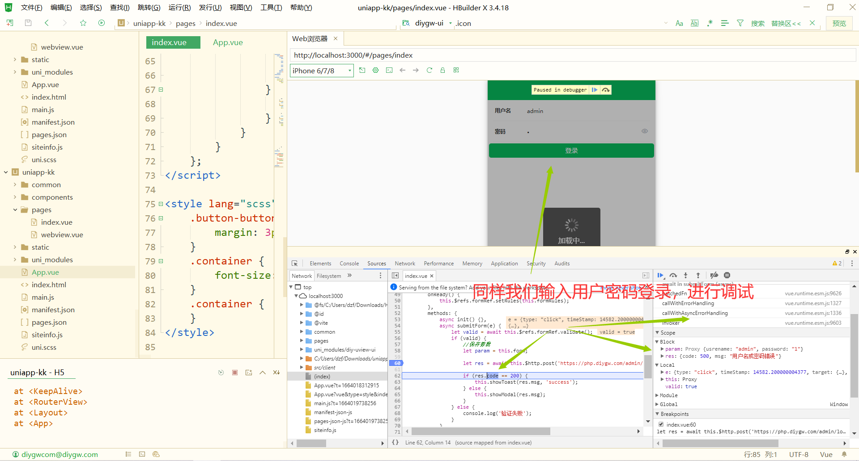Open the DevTools Console tab
Screen dimensions: 859x461
click(349, 264)
